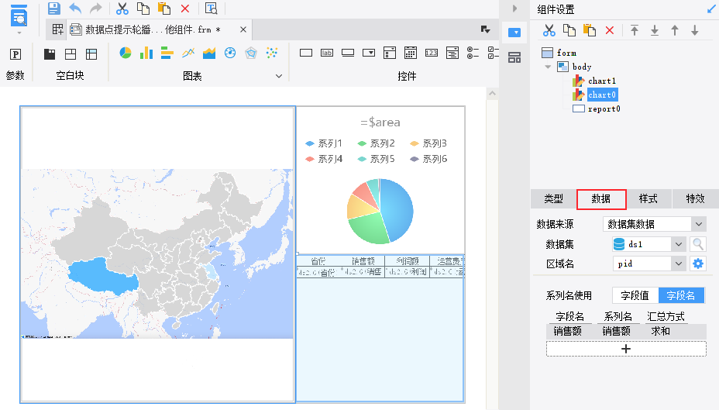Close the 数据点提示轮播 frm tab
The image size is (719, 410).
click(x=243, y=29)
